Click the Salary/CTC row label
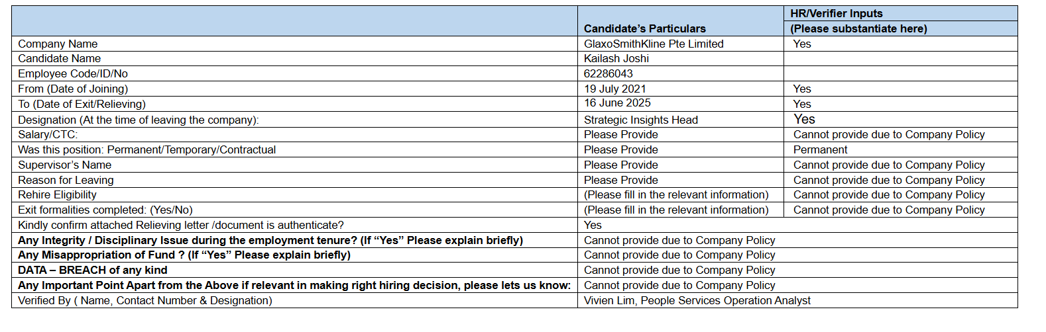Image resolution: width=1046 pixels, height=332 pixels. pos(48,134)
